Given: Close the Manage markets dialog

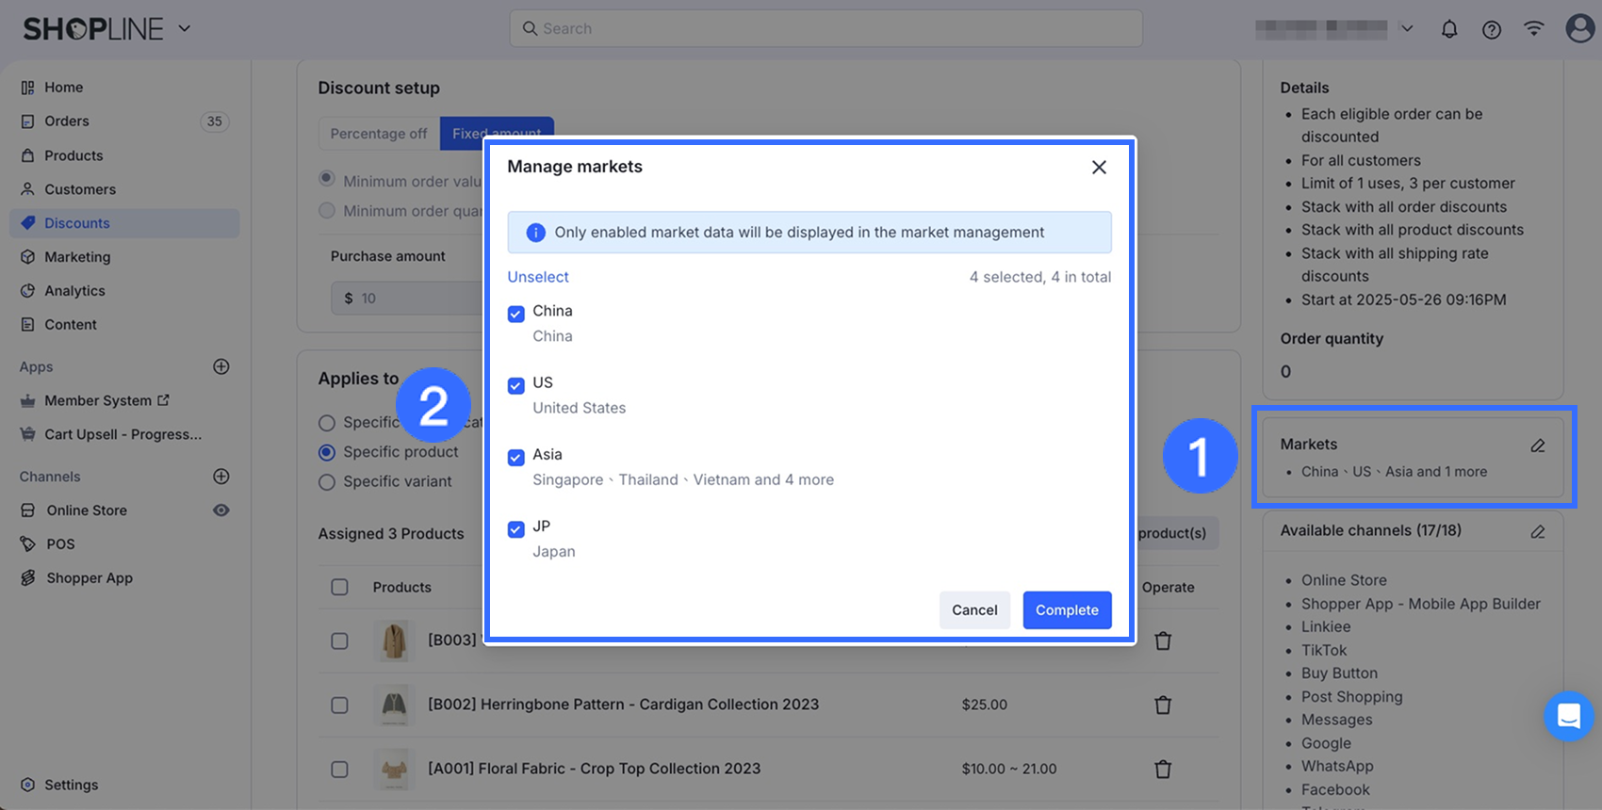Looking at the screenshot, I should click(1099, 168).
